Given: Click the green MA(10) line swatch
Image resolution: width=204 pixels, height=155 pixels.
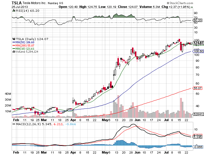Looking at the screenshot, I should click(14, 49).
